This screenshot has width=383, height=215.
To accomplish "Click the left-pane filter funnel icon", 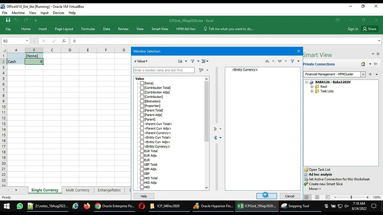I will pyautogui.click(x=192, y=61).
